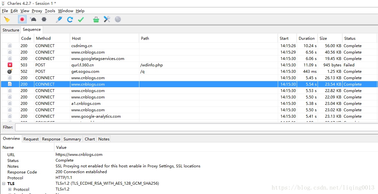Image resolution: width=378 pixels, height=194 pixels.
Task: Click the red X icon of 503 row
Action: tap(10, 65)
